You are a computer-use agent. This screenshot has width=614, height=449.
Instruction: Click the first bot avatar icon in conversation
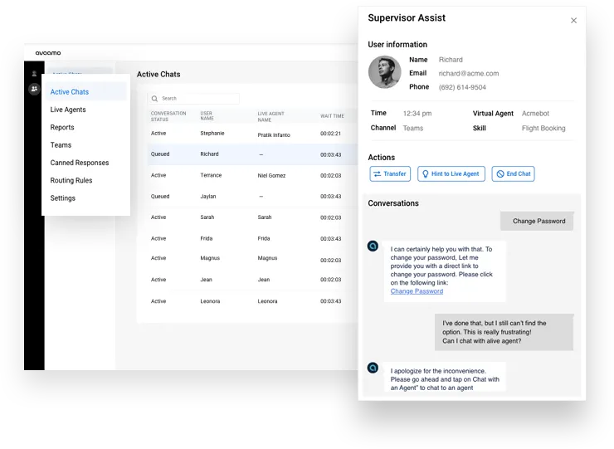pos(373,246)
